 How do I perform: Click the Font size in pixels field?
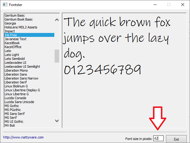(158, 138)
